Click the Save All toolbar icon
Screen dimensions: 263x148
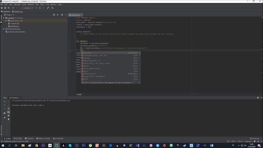coord(5,8)
